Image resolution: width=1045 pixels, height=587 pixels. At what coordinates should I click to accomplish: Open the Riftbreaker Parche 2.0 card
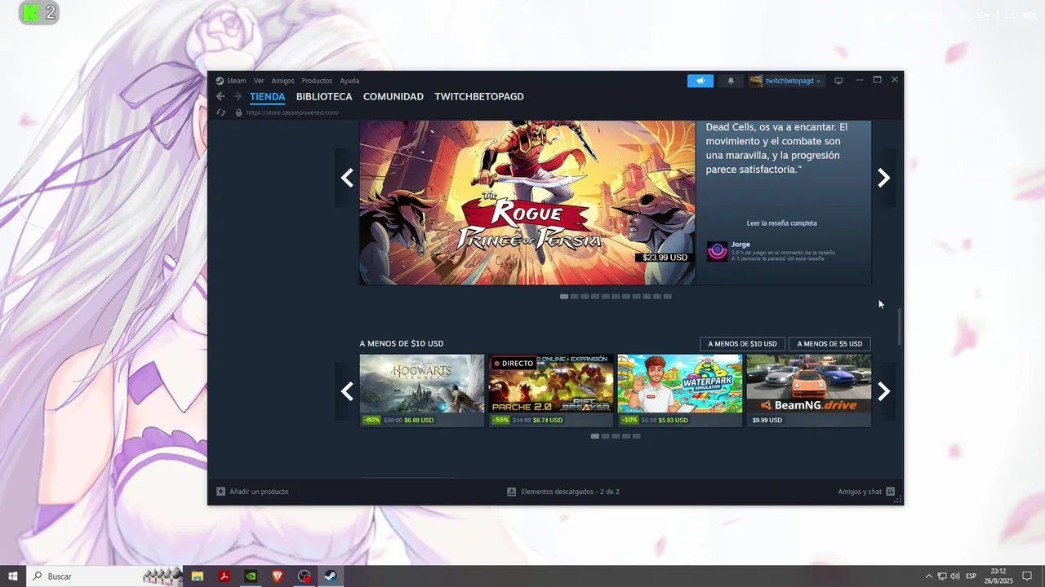click(551, 391)
